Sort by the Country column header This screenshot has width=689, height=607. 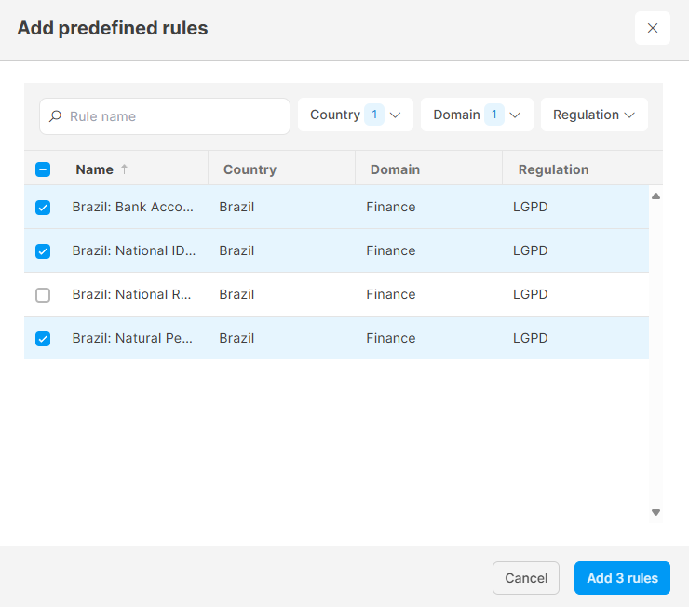point(250,169)
